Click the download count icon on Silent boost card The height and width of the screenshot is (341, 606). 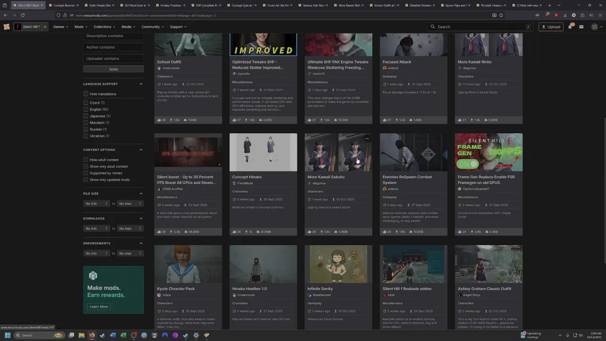point(171,232)
